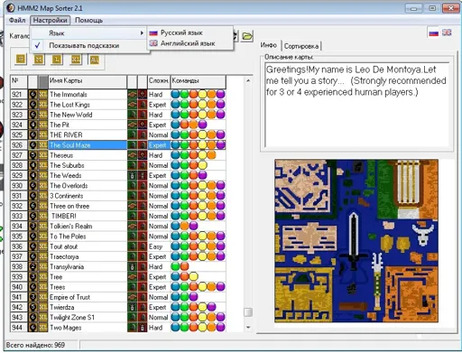This screenshot has height=353, width=462.
Task: Click the Всего найдено: 969 status text
Action: [35, 345]
